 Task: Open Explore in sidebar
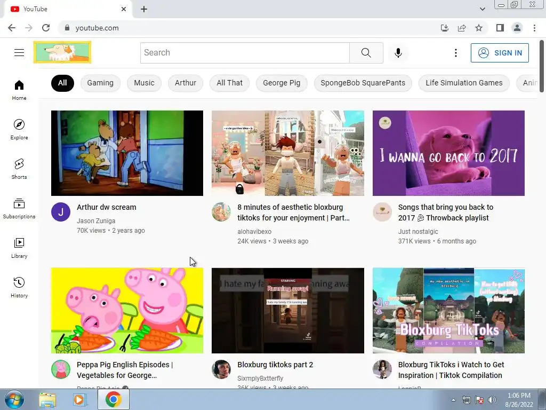pos(19,129)
